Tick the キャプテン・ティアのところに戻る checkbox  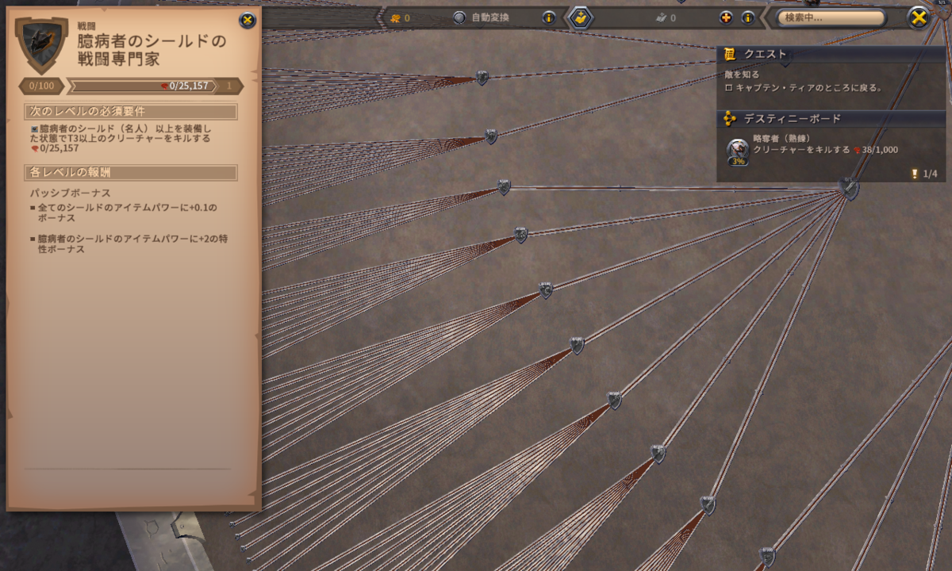tap(729, 88)
